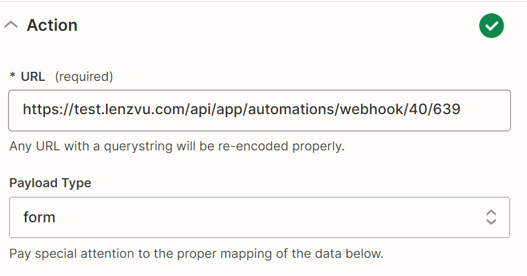Click "639" at the URL's end
The width and height of the screenshot is (527, 276).
(448, 110)
